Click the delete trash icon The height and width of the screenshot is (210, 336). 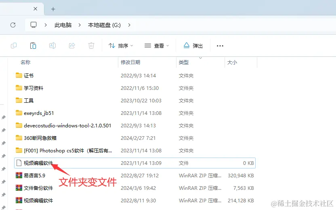pyautogui.click(x=91, y=46)
